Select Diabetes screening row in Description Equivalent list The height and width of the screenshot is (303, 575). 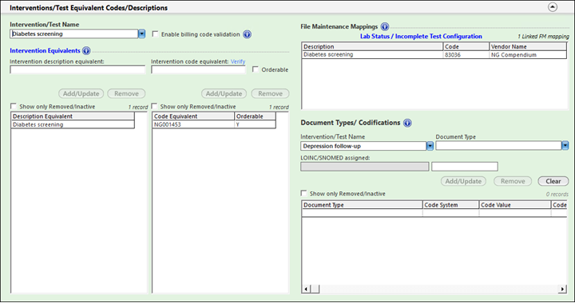(x=73, y=124)
